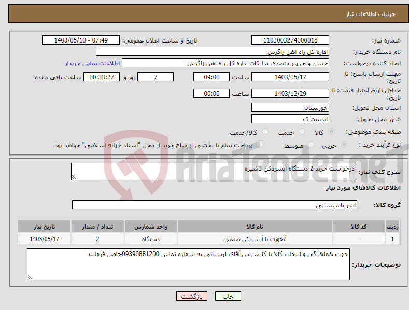Click the price validity date 1403/12/29 field
409x310 pixels.
[290, 93]
